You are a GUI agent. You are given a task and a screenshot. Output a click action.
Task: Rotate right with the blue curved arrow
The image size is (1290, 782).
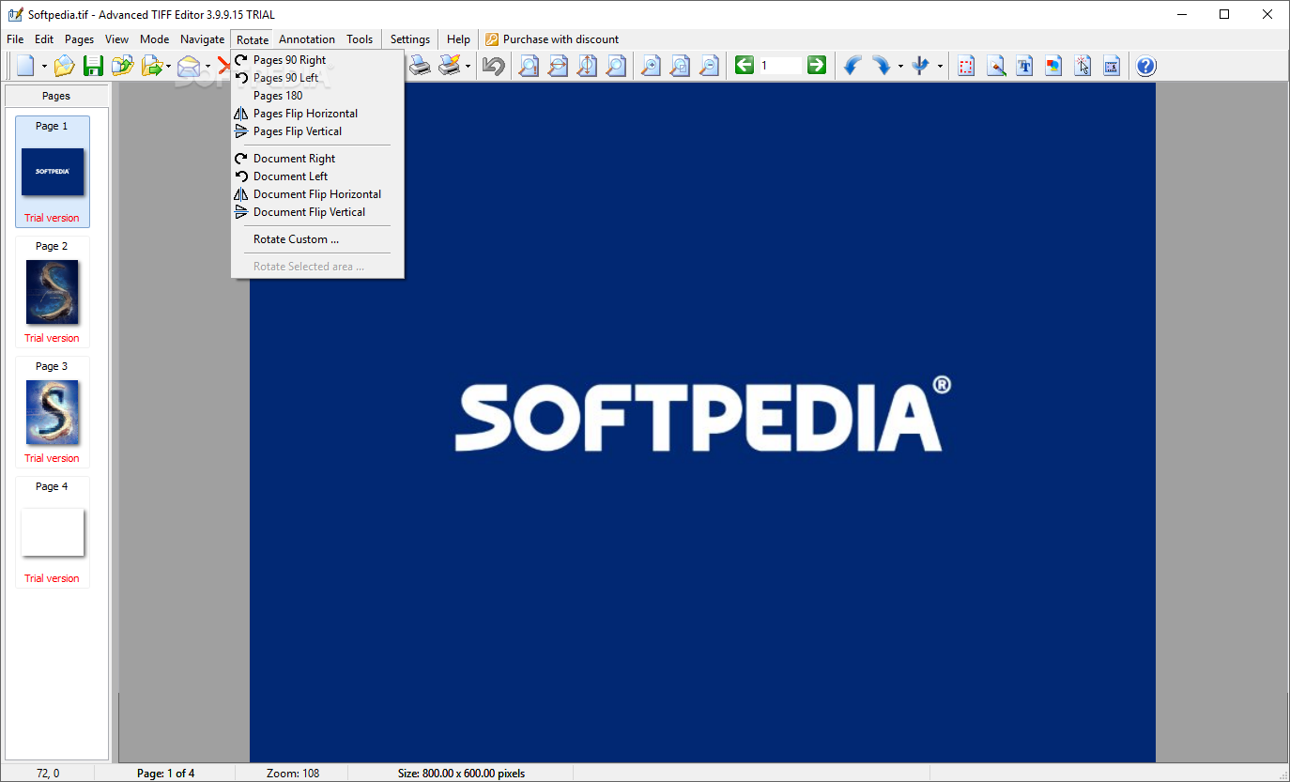click(x=882, y=66)
